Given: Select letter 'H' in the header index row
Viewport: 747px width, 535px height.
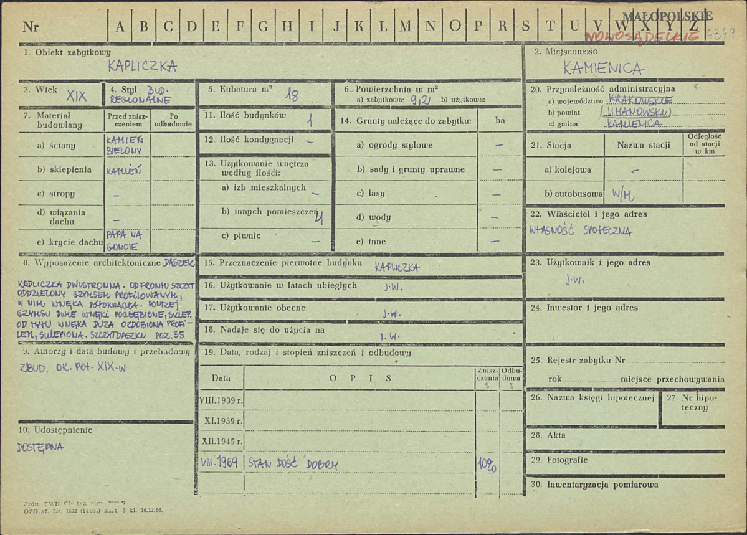Looking at the screenshot, I should tap(287, 26).
